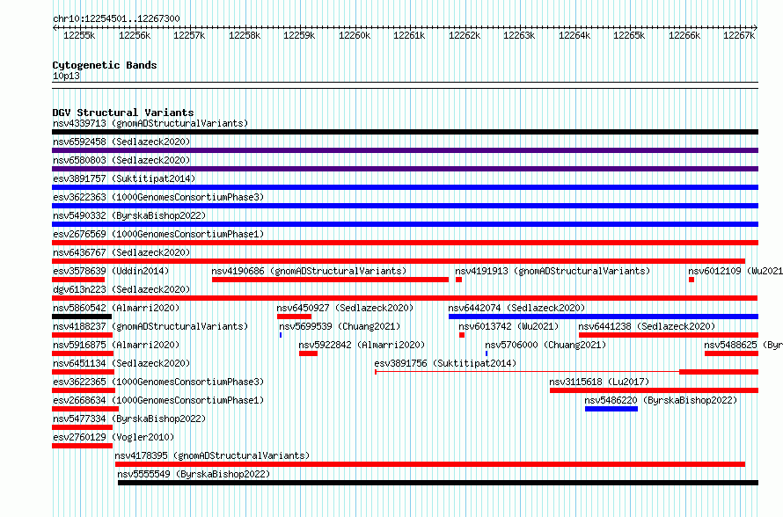Select the nsv5699539 Chuang2021 label
783x517 pixels.
click(340, 326)
